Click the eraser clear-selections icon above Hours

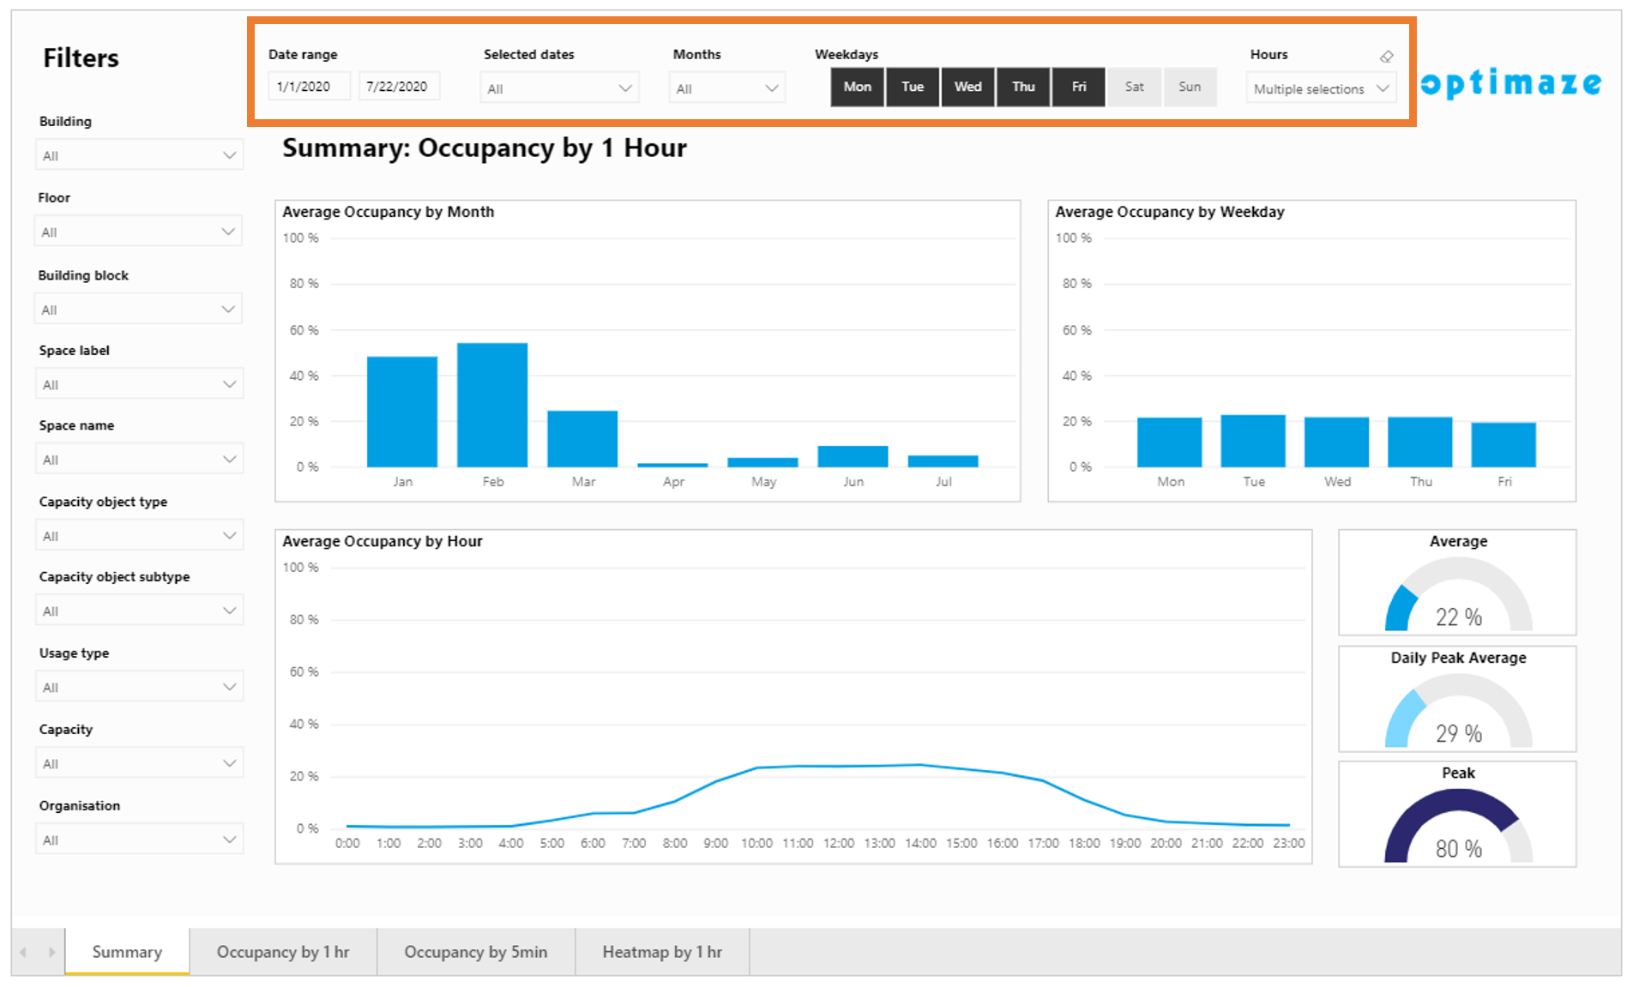click(x=1386, y=57)
